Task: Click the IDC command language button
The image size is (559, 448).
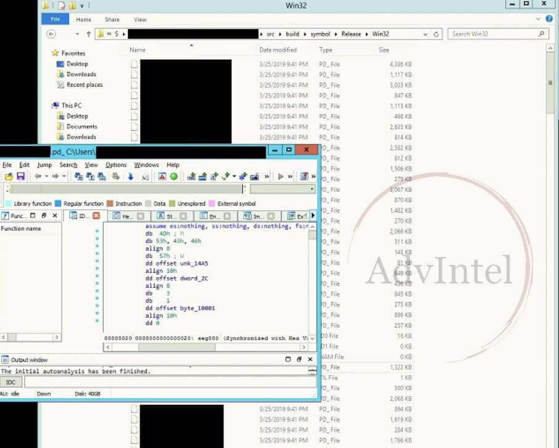Action: point(11,382)
